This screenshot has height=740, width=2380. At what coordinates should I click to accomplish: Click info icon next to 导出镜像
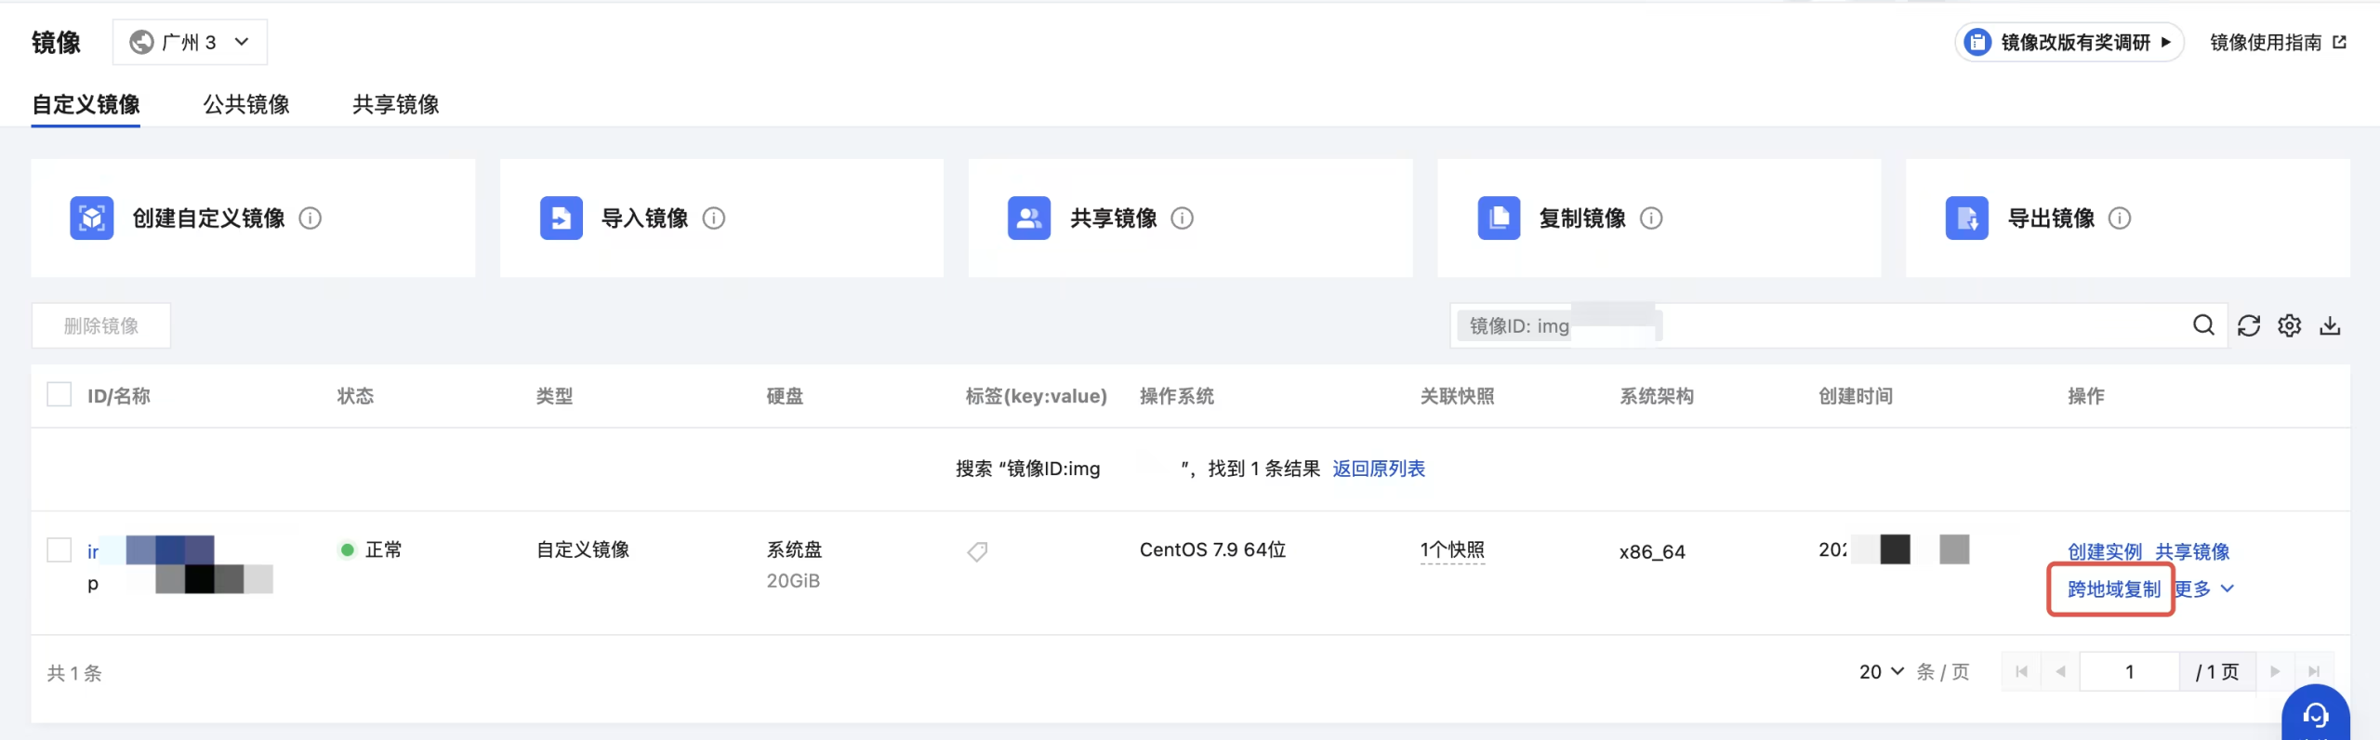pos(2120,218)
